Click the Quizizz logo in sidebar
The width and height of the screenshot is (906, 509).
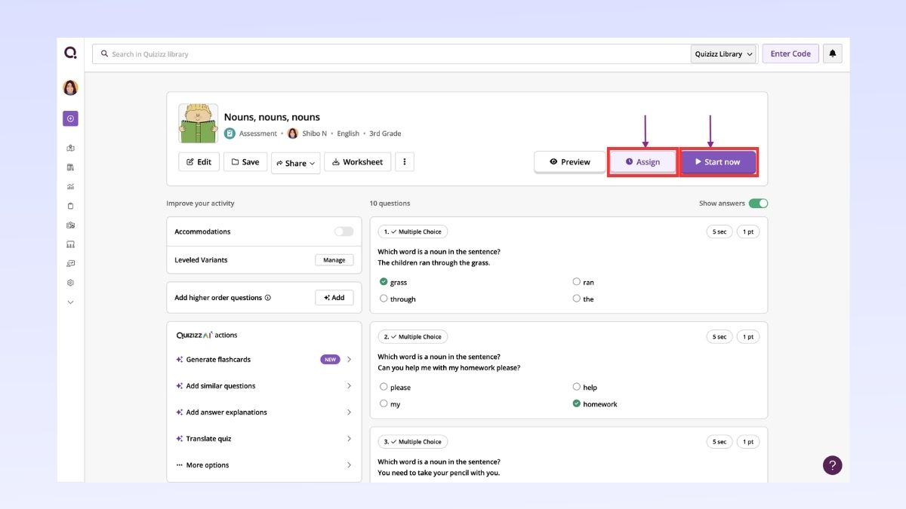pyautogui.click(x=70, y=53)
